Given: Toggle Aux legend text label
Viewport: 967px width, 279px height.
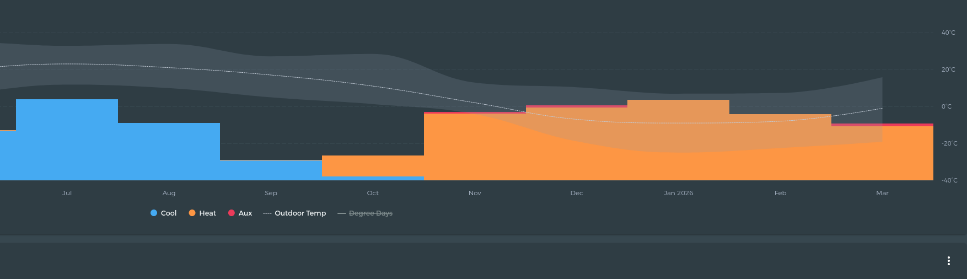Looking at the screenshot, I should pos(245,213).
